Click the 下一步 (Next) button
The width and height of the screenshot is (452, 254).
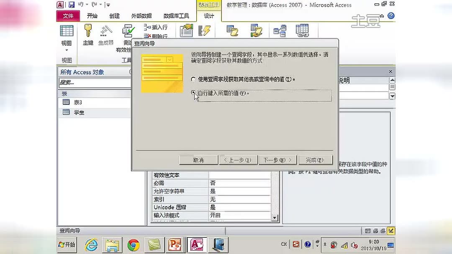click(277, 160)
